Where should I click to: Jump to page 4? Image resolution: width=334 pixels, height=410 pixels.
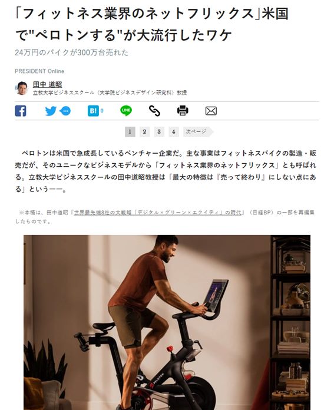tap(173, 131)
